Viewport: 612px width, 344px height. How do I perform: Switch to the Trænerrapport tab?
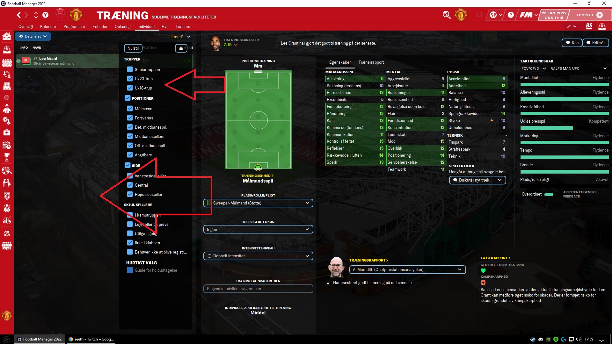pos(371,62)
